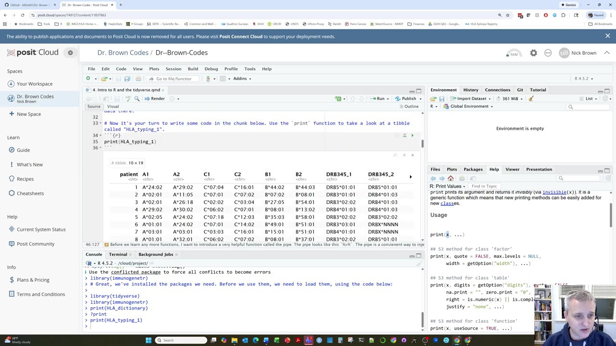Dismiss the publish notice banner
Image resolution: width=616 pixels, height=346 pixels.
click(607, 36)
